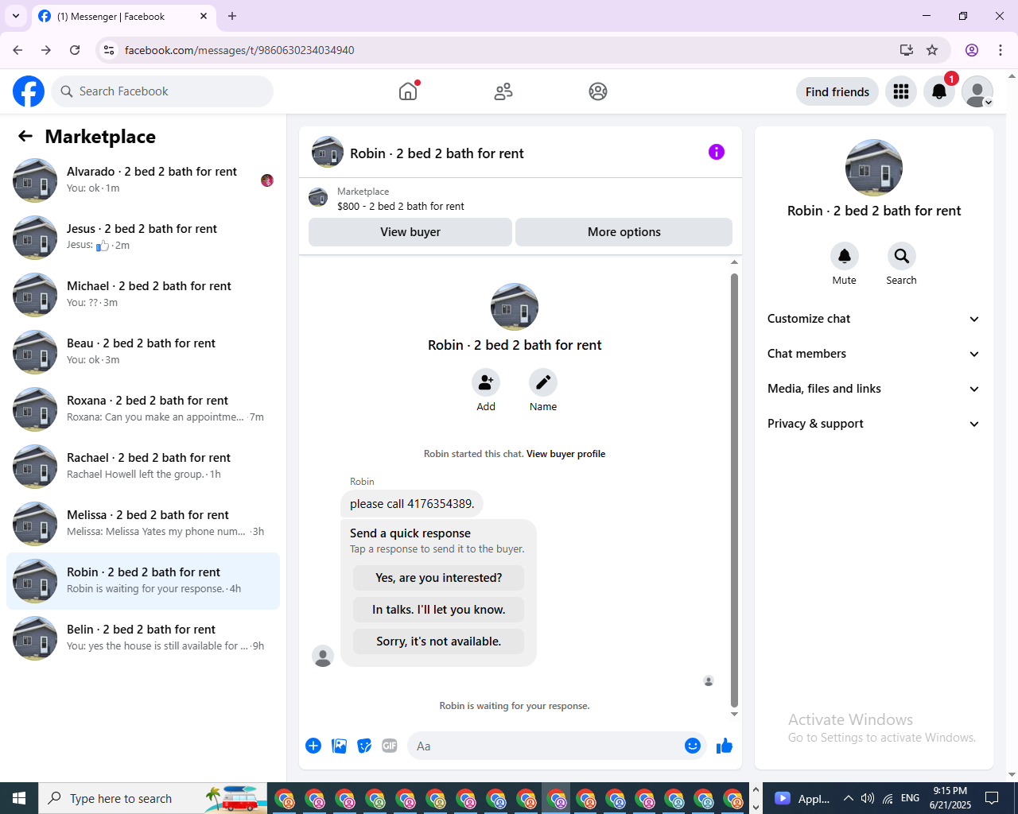
Task: Click the Facebook logo icon
Action: click(29, 91)
